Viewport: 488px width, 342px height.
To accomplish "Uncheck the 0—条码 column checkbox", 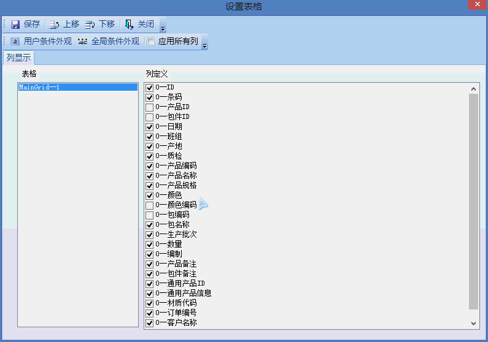I will pos(150,97).
